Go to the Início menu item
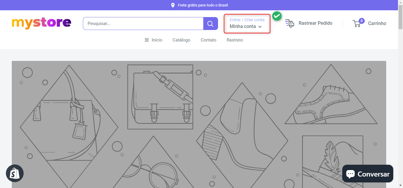This screenshot has width=403, height=188. click(x=157, y=40)
